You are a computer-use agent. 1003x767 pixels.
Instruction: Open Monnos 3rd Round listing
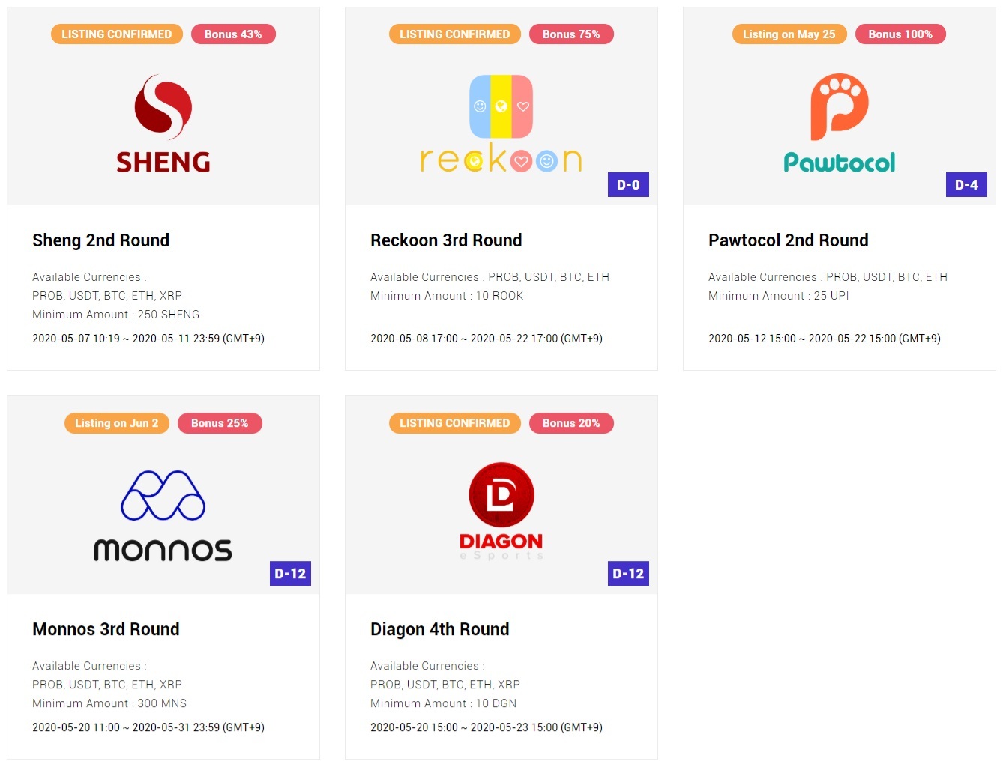tap(106, 629)
